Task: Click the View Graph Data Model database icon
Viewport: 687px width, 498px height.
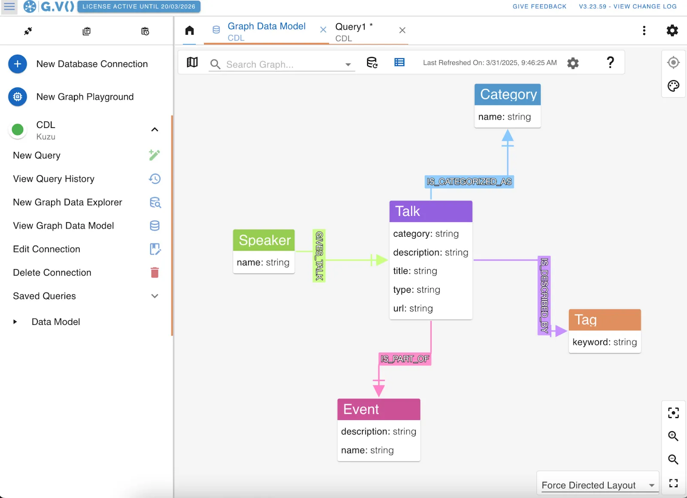Action: click(x=155, y=225)
